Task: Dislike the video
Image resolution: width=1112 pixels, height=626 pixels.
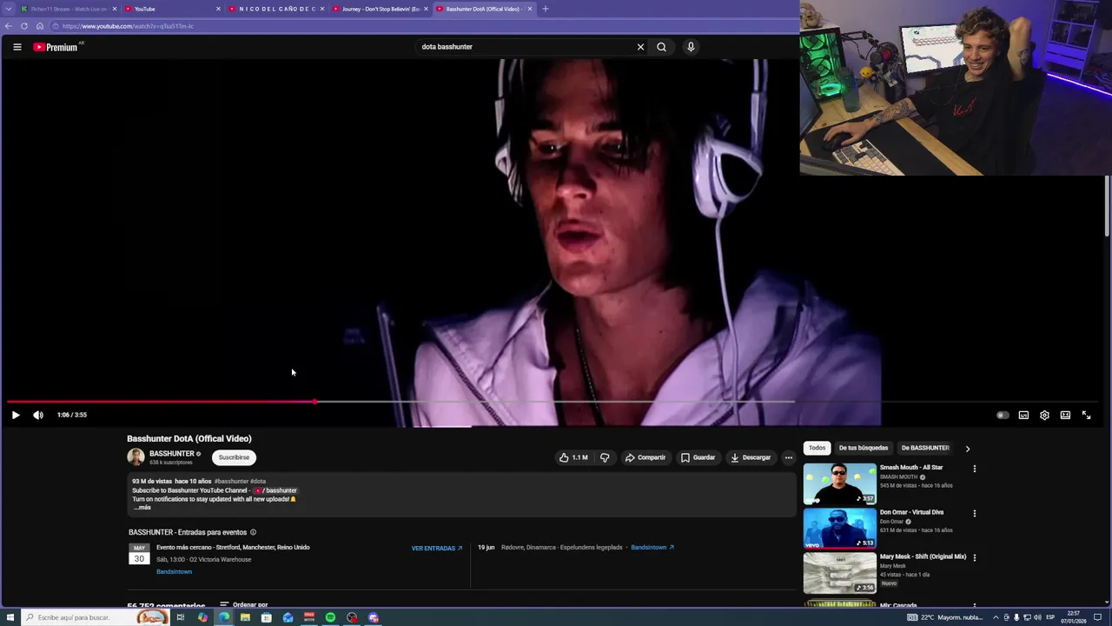Action: pos(605,457)
